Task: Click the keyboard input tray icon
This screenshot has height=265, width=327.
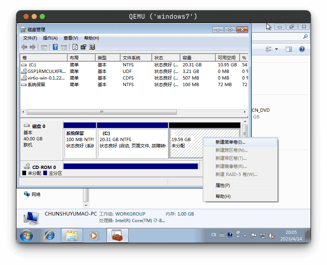Action: [x=222, y=235]
